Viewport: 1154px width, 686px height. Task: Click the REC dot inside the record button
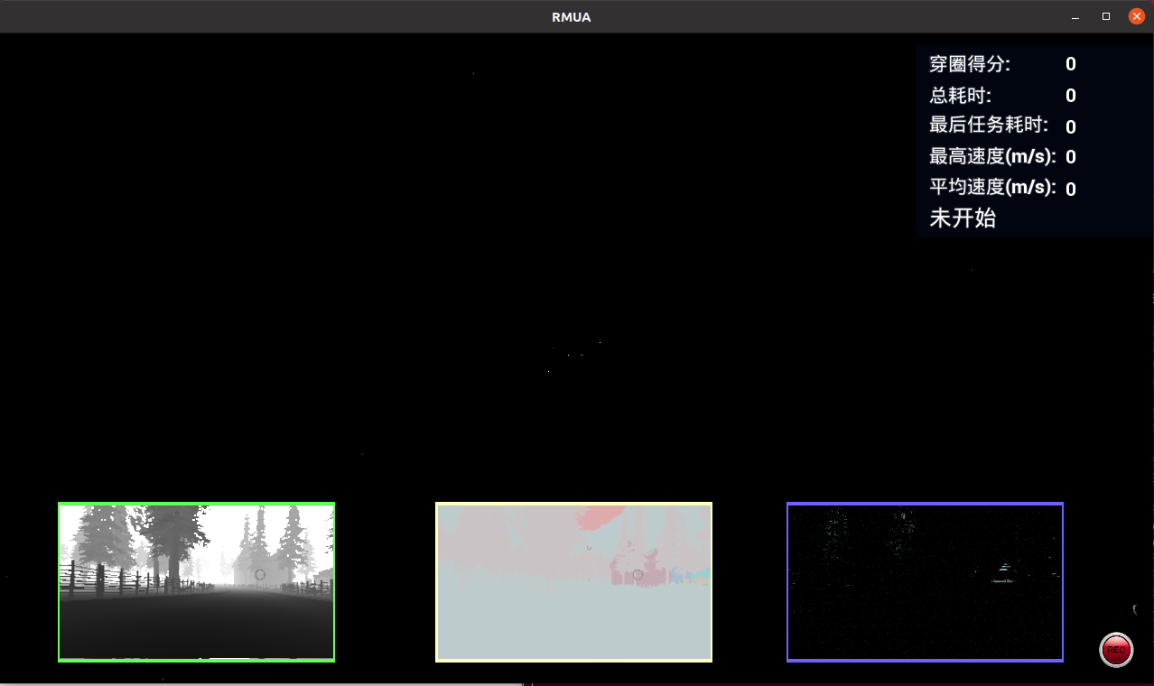click(x=1115, y=650)
